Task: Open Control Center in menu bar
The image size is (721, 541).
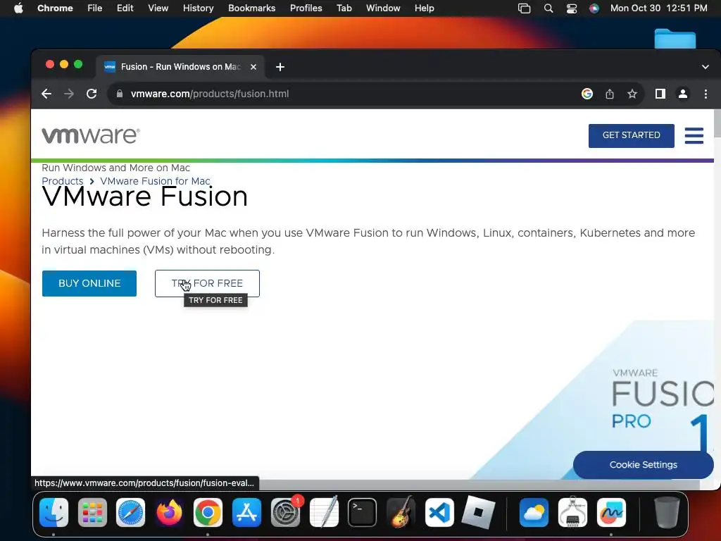Action: pos(571,8)
